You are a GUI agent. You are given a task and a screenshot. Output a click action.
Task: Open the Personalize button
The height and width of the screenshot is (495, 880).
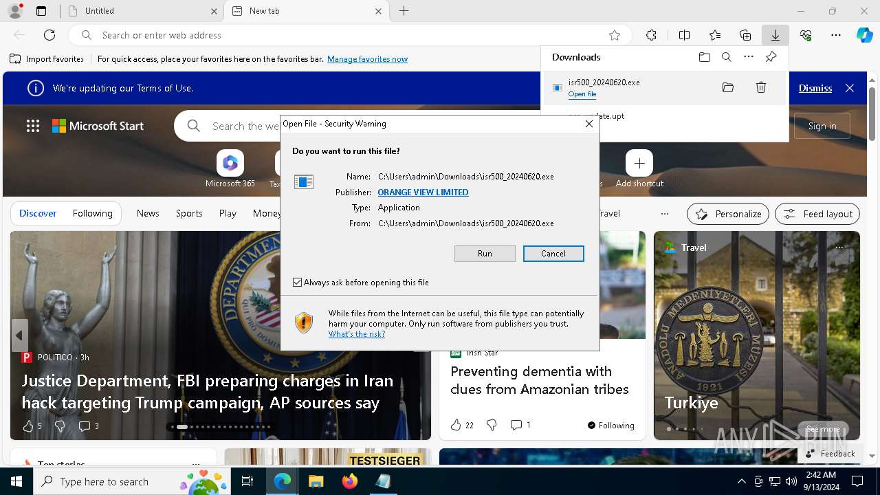point(728,214)
